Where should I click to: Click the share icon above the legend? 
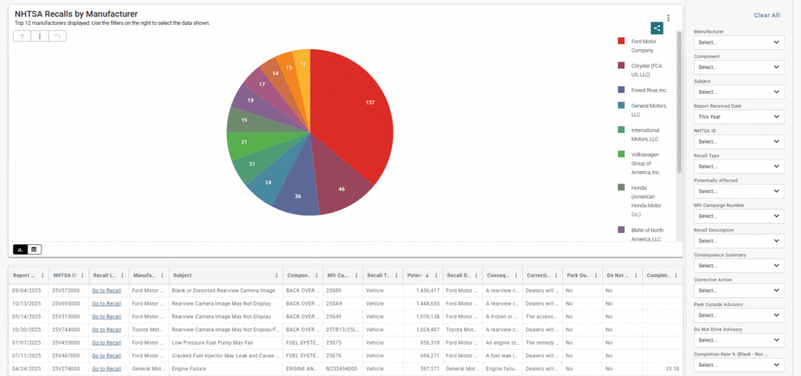pyautogui.click(x=657, y=28)
